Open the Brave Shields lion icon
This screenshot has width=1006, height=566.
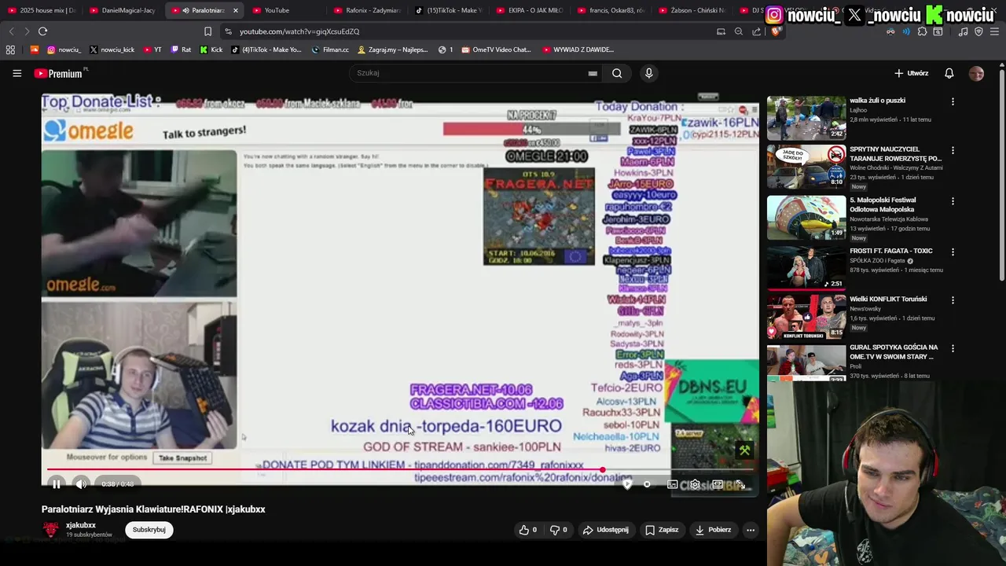[x=775, y=31]
